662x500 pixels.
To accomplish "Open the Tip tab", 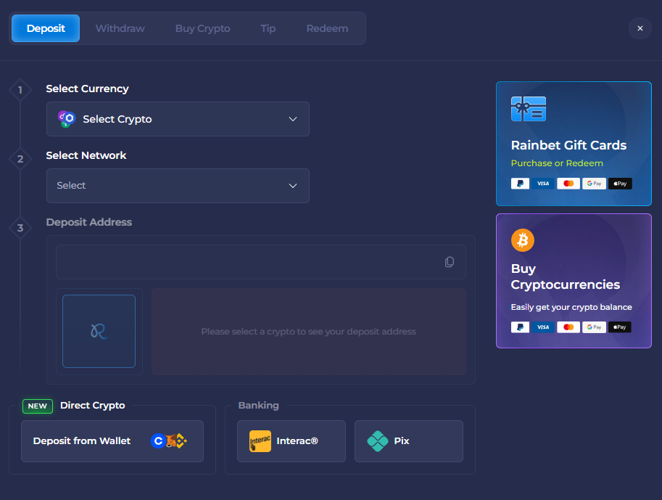I will tap(268, 29).
